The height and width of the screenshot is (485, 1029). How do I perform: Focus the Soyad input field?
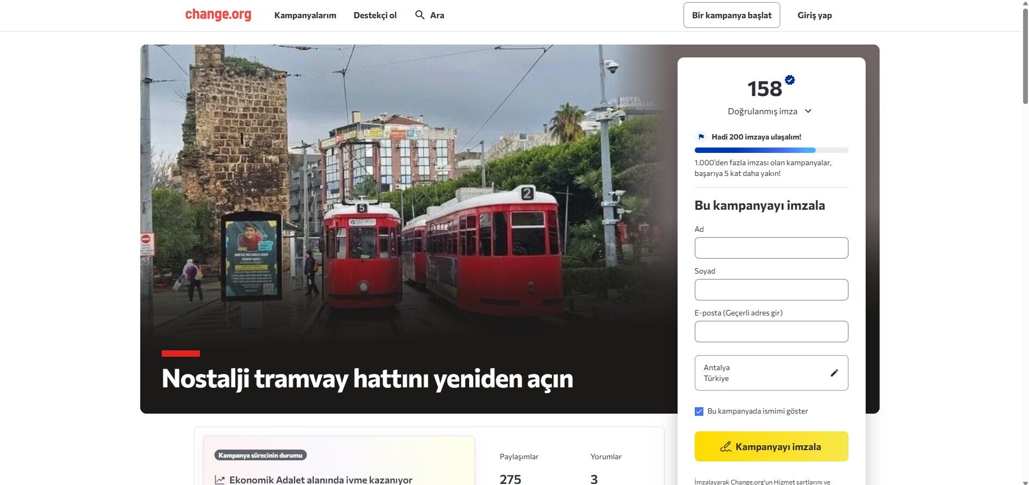771,290
